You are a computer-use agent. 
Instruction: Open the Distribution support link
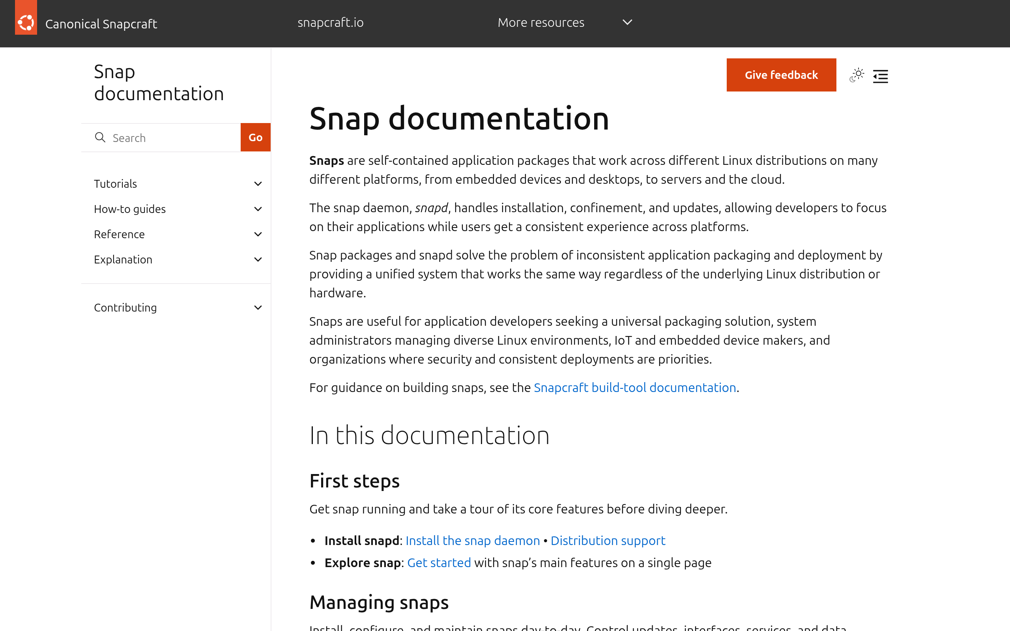pyautogui.click(x=608, y=541)
